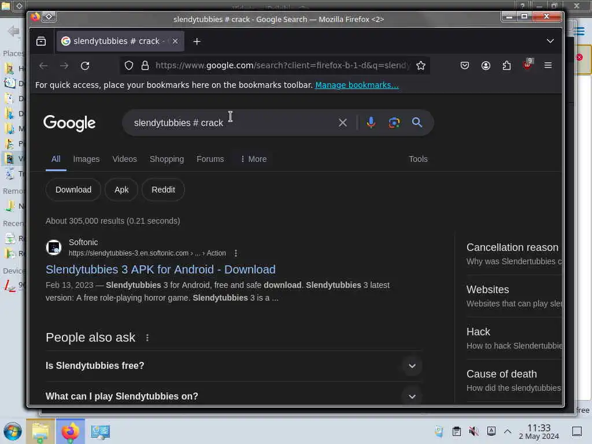Click the Softonic result URL breadcrumb text
The image size is (592, 444).
pos(147,253)
